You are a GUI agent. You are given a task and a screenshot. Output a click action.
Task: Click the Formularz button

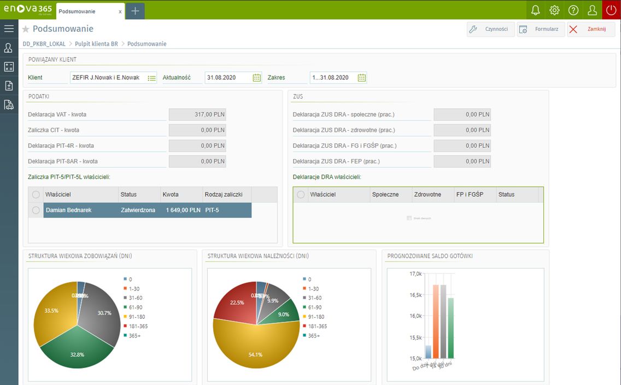tap(541, 29)
